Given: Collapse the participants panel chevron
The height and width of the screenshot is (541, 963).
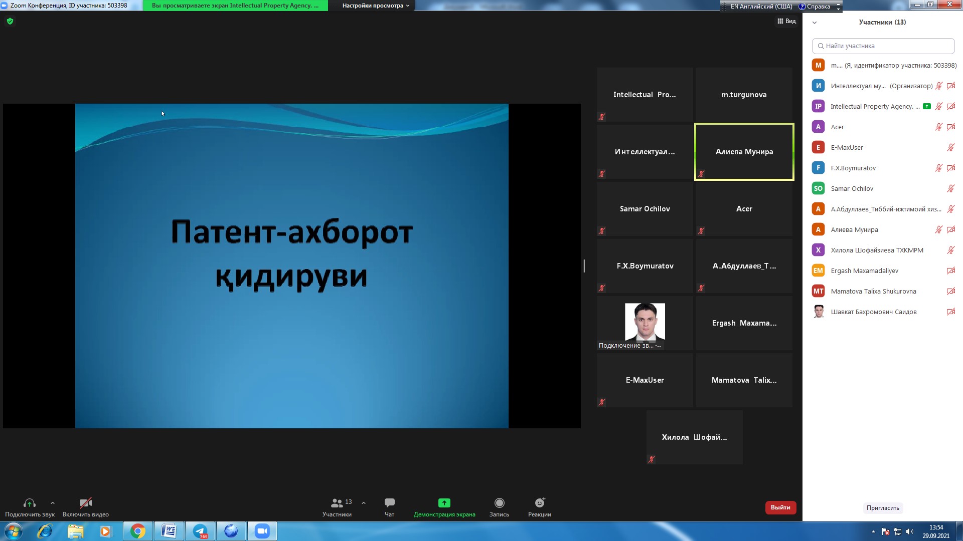Looking at the screenshot, I should [x=815, y=23].
